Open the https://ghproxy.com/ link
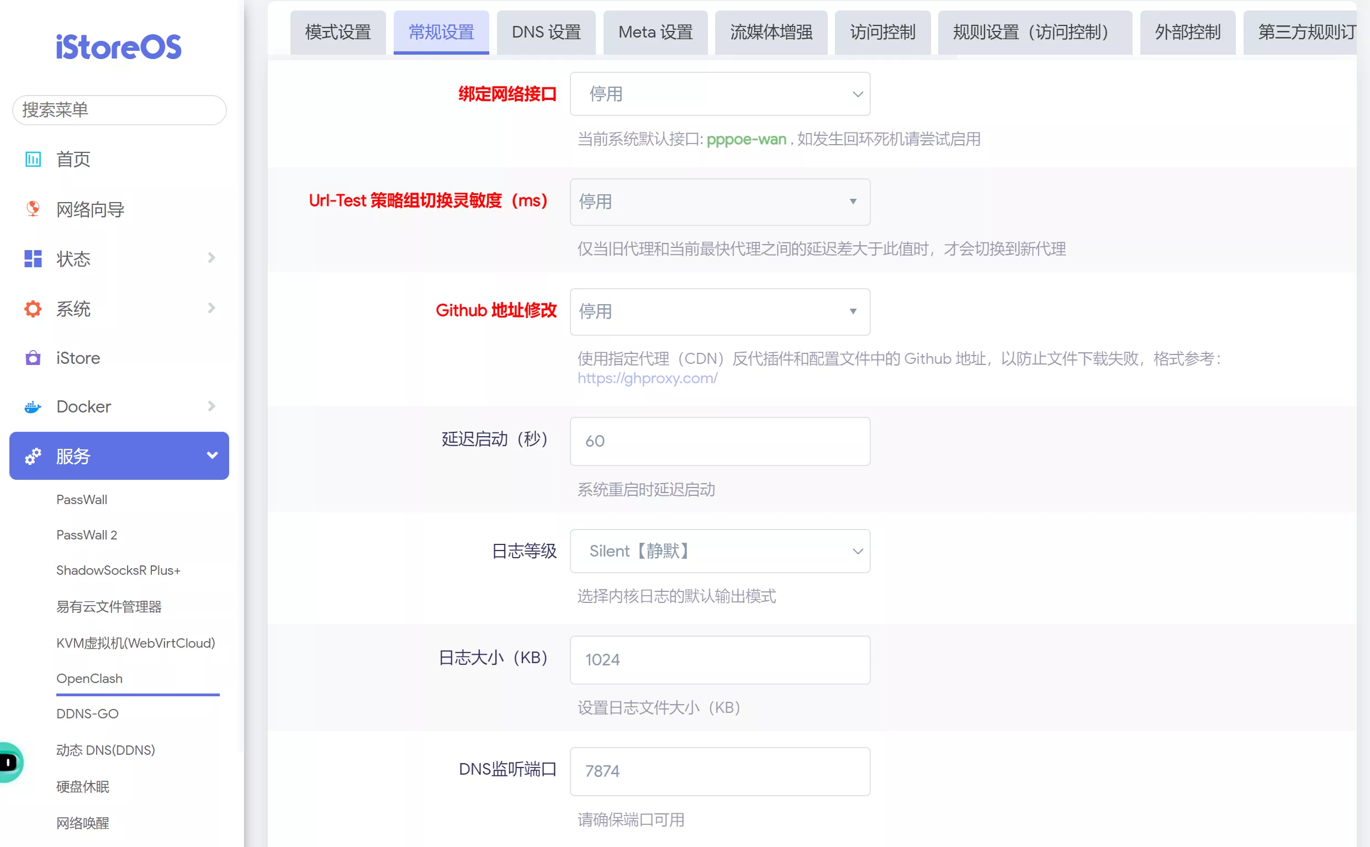 coord(647,378)
